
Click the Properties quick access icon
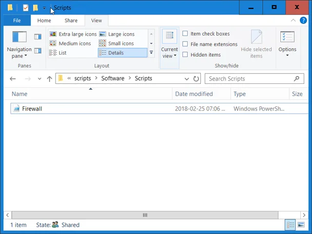[x=26, y=8]
